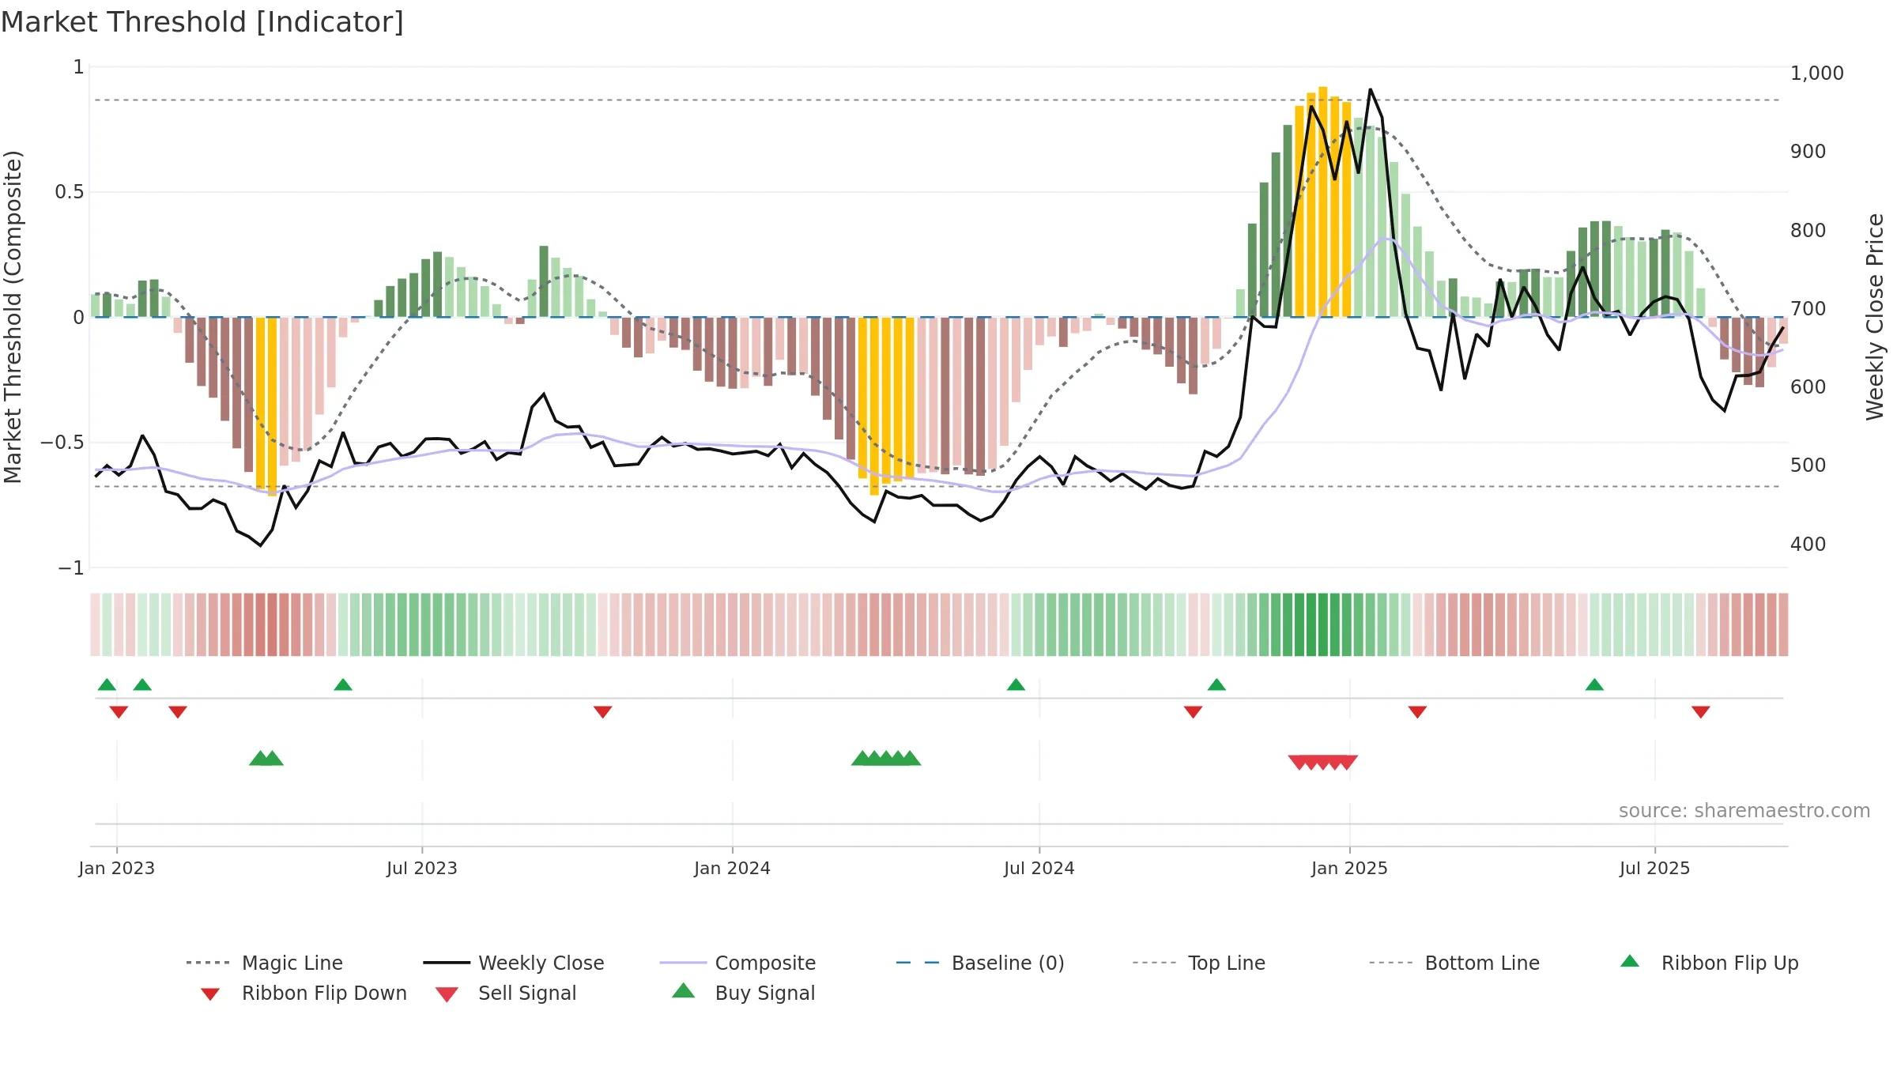
Task: Click the source: sharemaestro.com text
Action: tap(1744, 811)
